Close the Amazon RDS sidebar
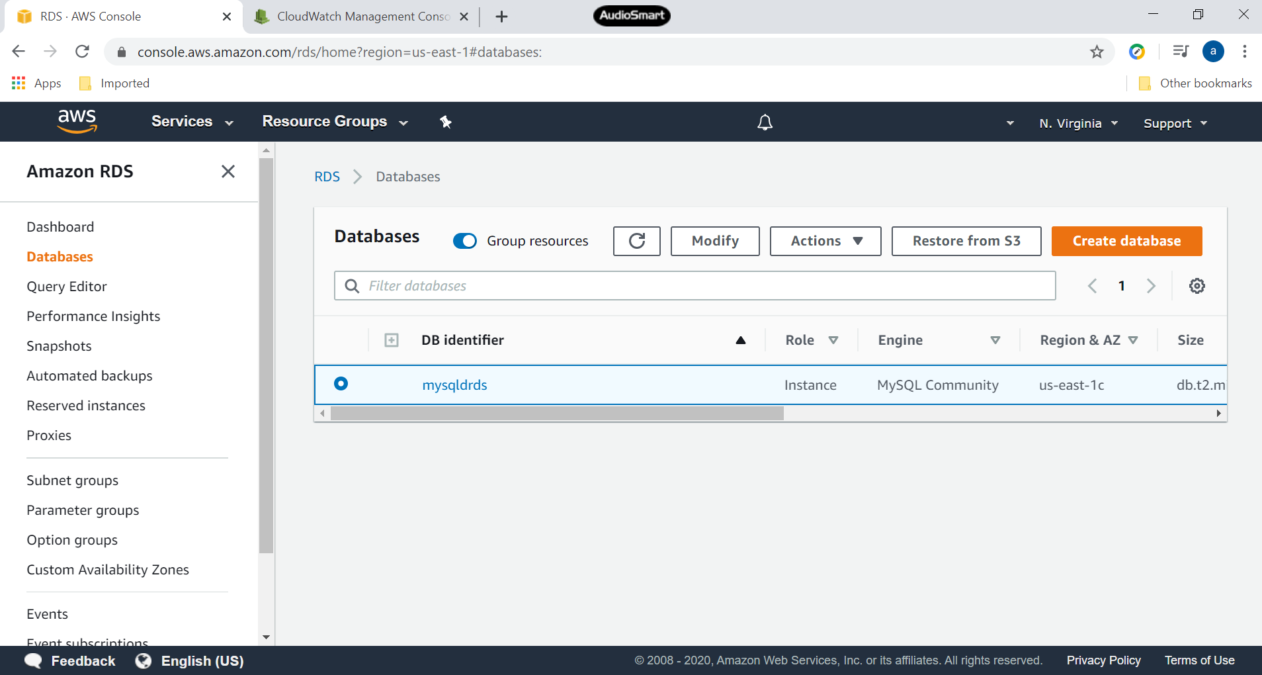 click(x=228, y=171)
